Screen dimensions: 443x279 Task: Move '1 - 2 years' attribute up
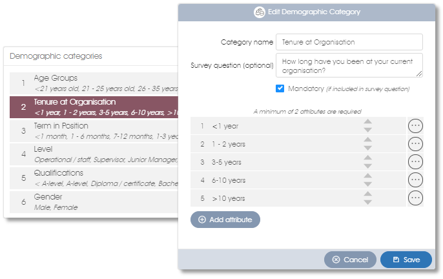[x=367, y=139]
